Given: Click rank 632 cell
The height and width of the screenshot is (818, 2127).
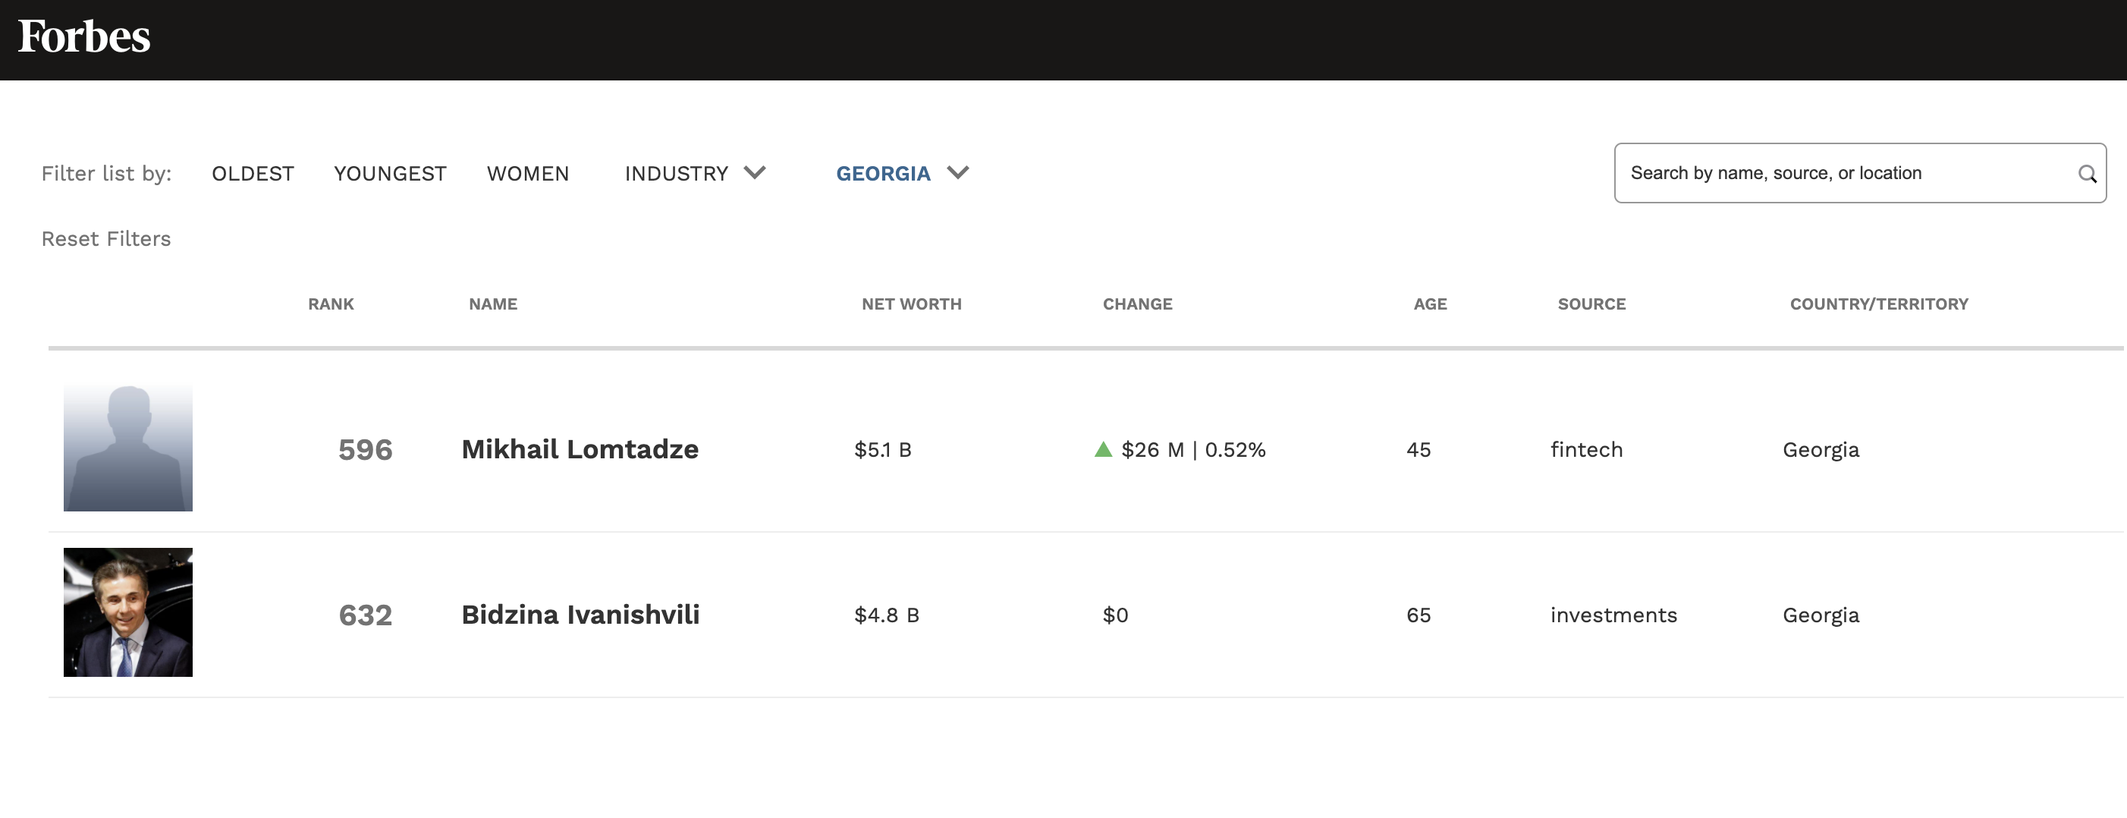Looking at the screenshot, I should pyautogui.click(x=365, y=615).
